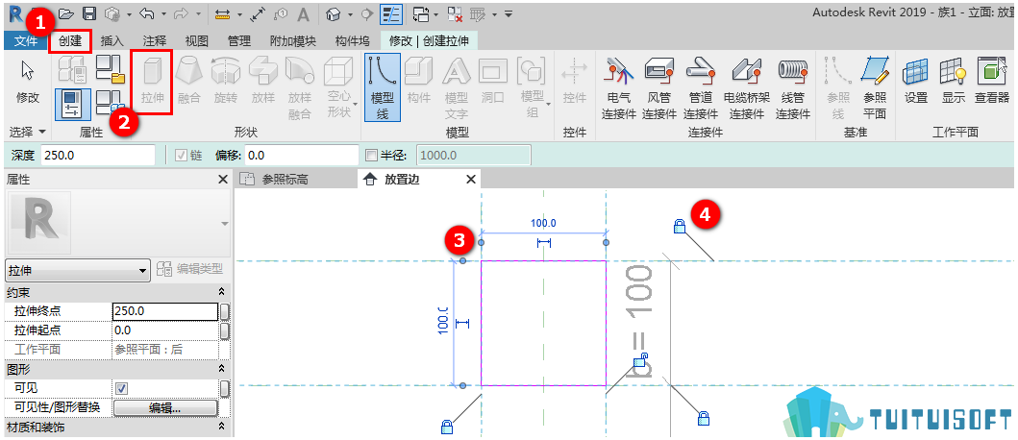Viewport: 1018px width, 440px height.
Task: Click the 编辑... visibility override button
Action: 165,407
